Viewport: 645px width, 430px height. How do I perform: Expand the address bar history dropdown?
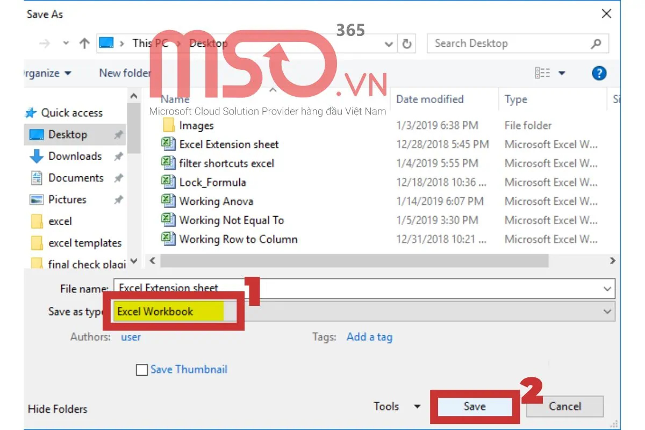tap(389, 44)
